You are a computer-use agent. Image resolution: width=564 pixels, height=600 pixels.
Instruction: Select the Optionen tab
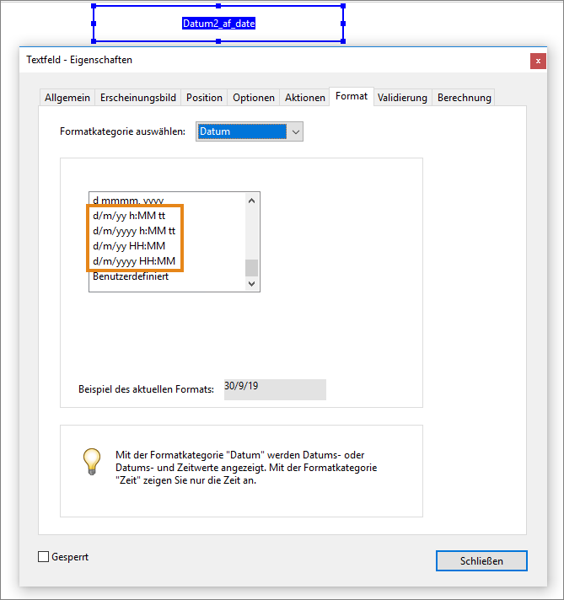(x=254, y=98)
